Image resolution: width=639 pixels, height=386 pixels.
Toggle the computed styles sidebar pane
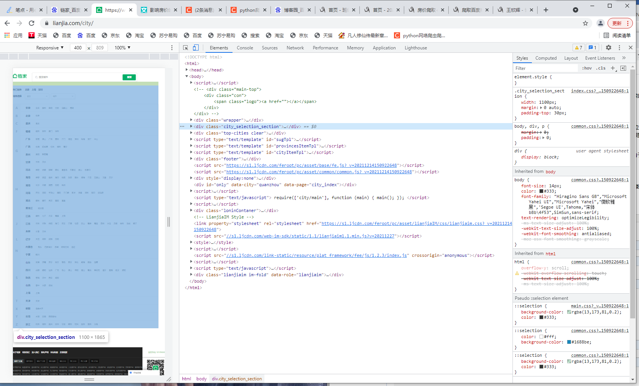tap(623, 68)
